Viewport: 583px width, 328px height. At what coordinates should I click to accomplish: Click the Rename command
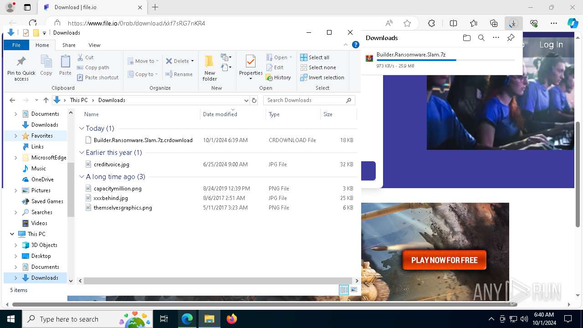coord(179,74)
